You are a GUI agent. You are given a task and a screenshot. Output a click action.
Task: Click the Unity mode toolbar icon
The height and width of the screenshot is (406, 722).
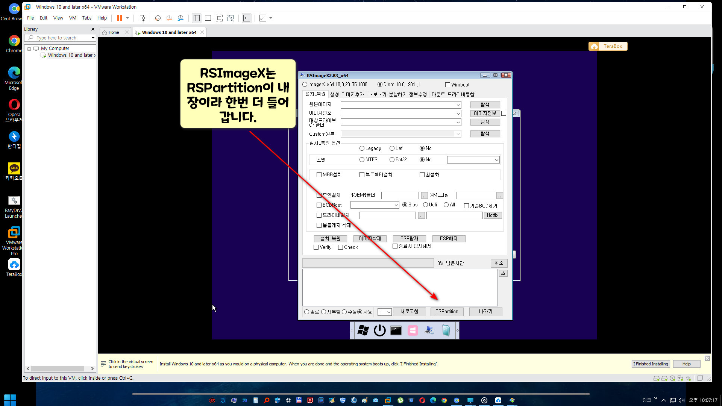pos(231,18)
